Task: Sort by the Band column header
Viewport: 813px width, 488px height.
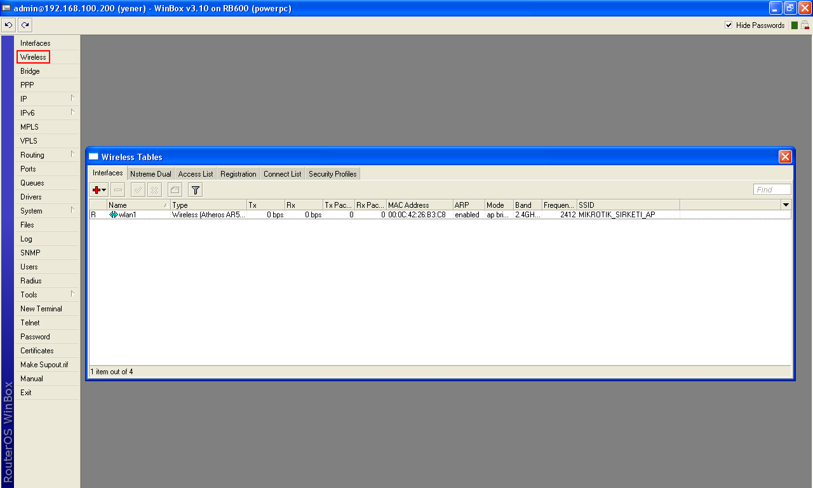Action: tap(527, 205)
